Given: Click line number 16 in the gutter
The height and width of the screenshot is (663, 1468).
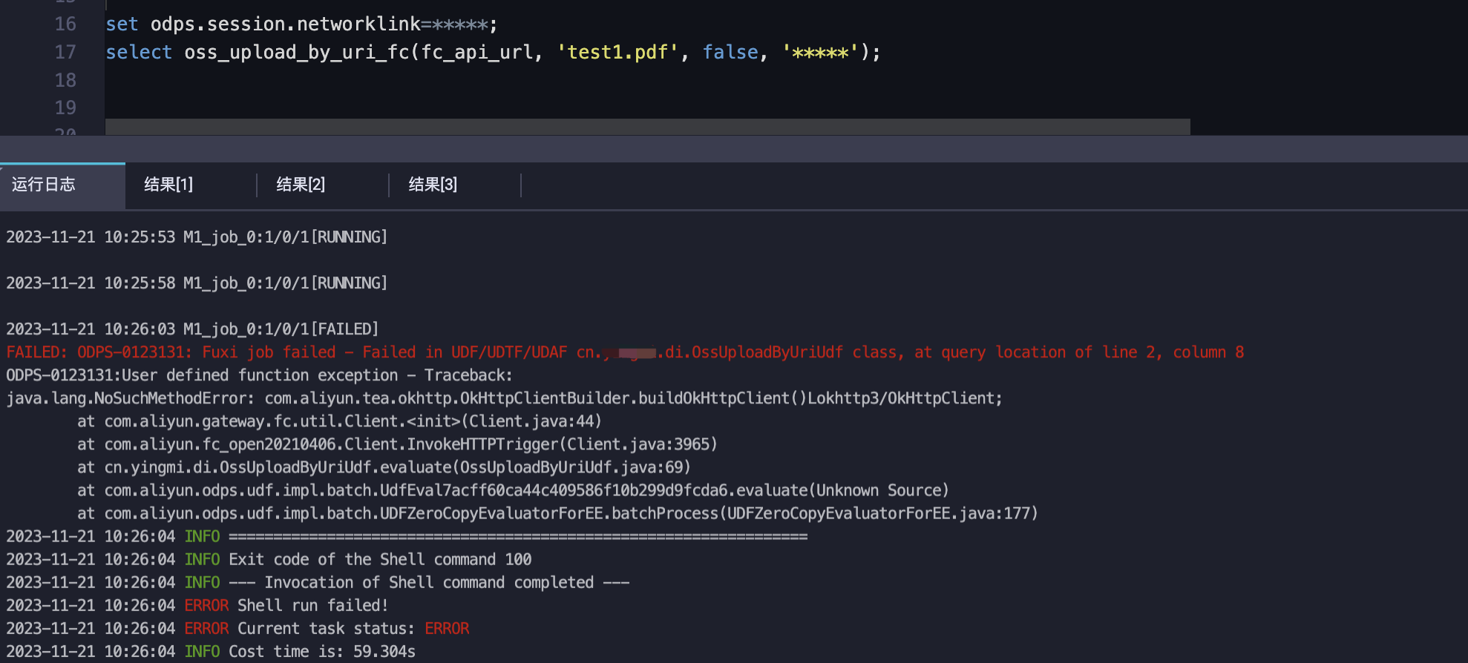Looking at the screenshot, I should tap(65, 24).
